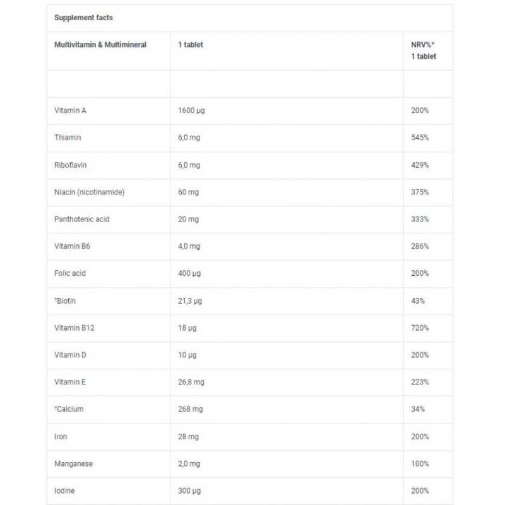Select the Vitamin E row label
505x505 pixels.
[70, 382]
